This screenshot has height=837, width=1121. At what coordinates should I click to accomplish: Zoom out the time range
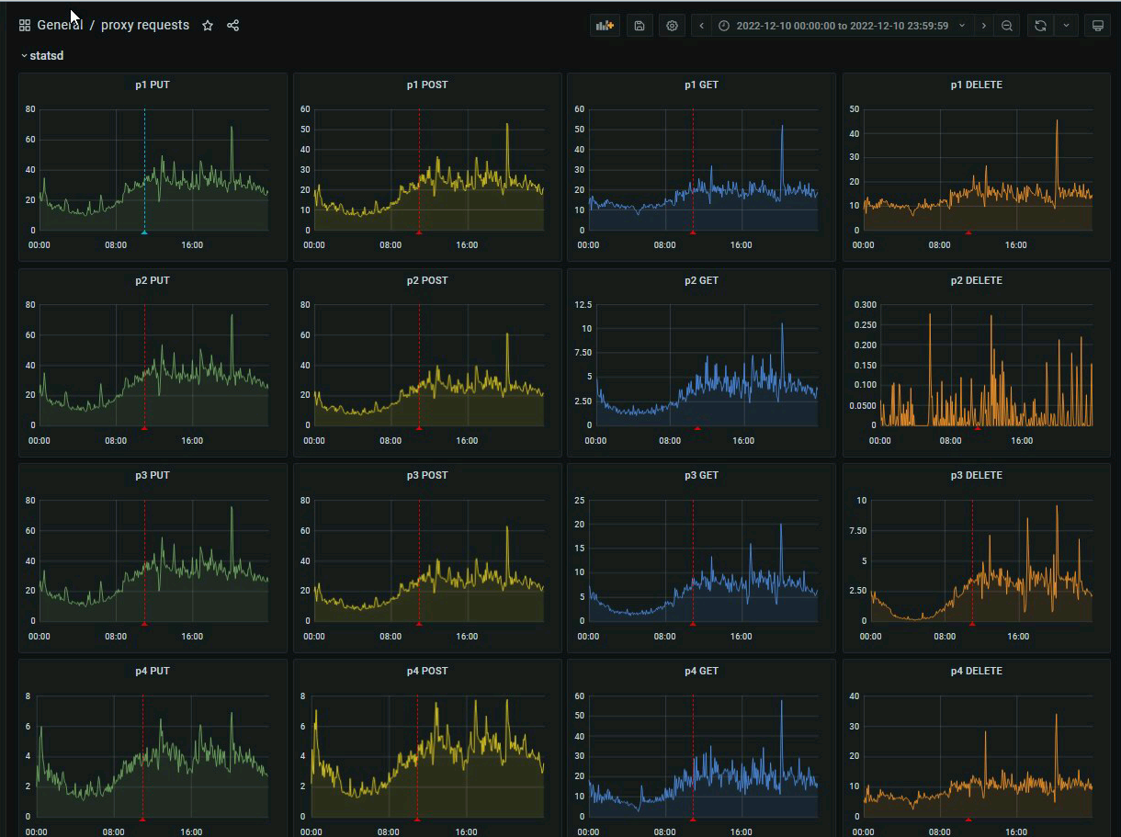tap(1007, 26)
